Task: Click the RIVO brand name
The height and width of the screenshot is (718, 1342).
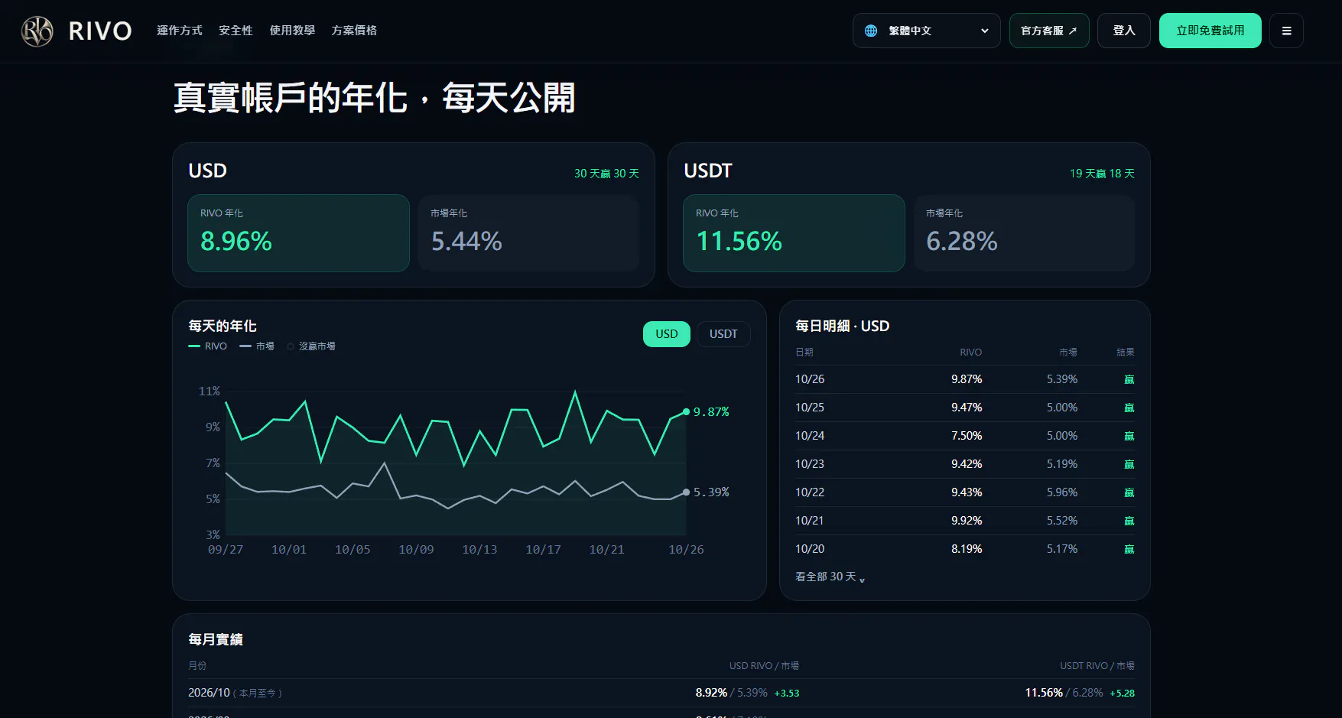Action: coord(100,31)
